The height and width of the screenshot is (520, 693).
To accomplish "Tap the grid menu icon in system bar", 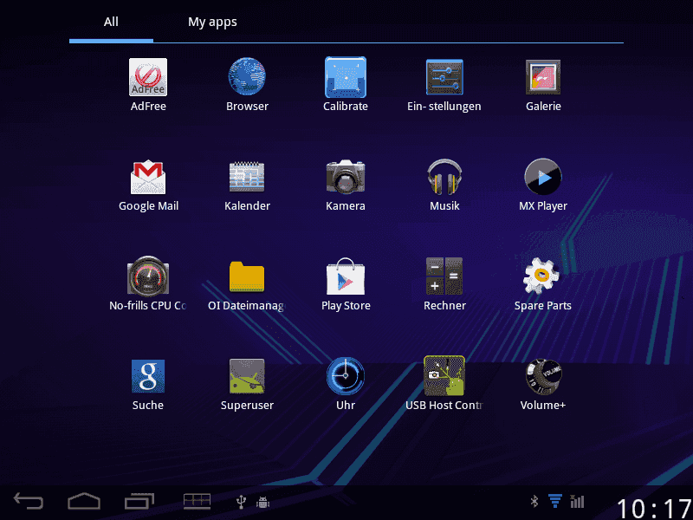I will [x=198, y=501].
